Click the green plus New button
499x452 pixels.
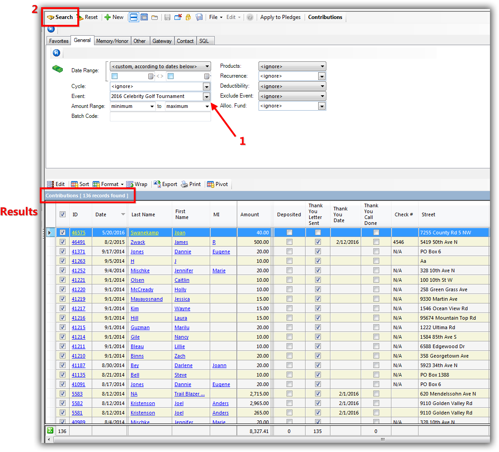point(114,17)
